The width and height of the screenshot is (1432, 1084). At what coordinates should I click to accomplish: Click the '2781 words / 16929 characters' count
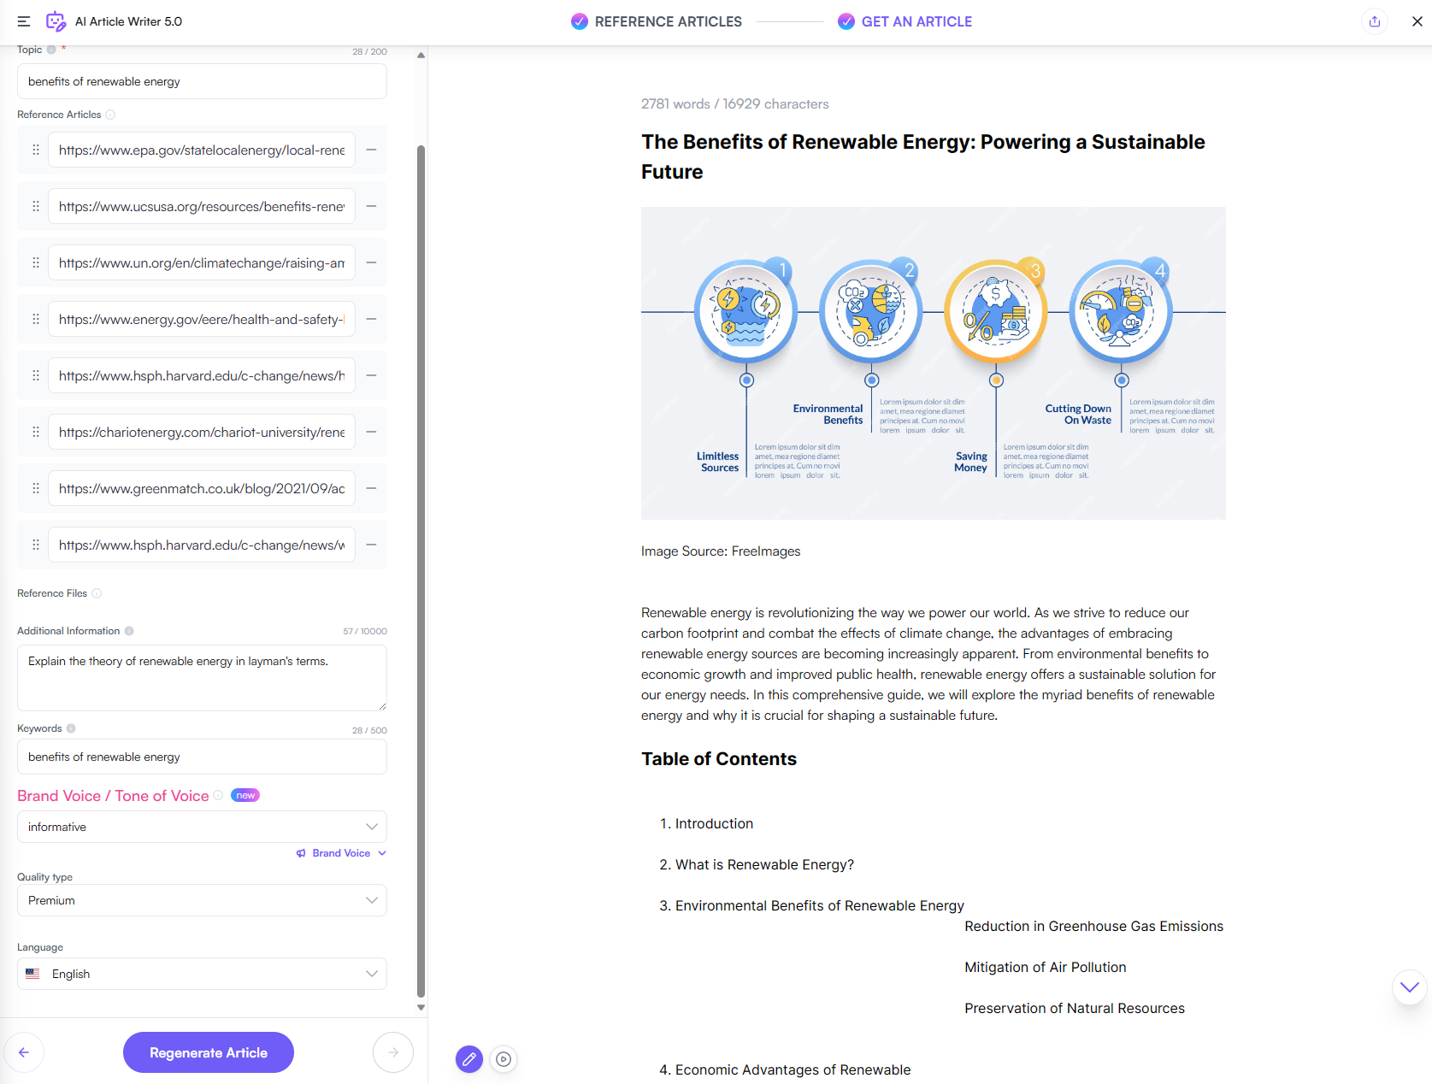tap(734, 103)
